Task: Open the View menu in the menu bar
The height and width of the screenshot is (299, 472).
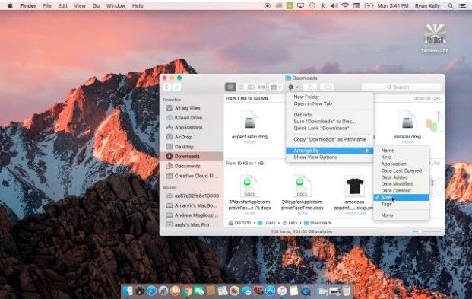Action: [80, 5]
